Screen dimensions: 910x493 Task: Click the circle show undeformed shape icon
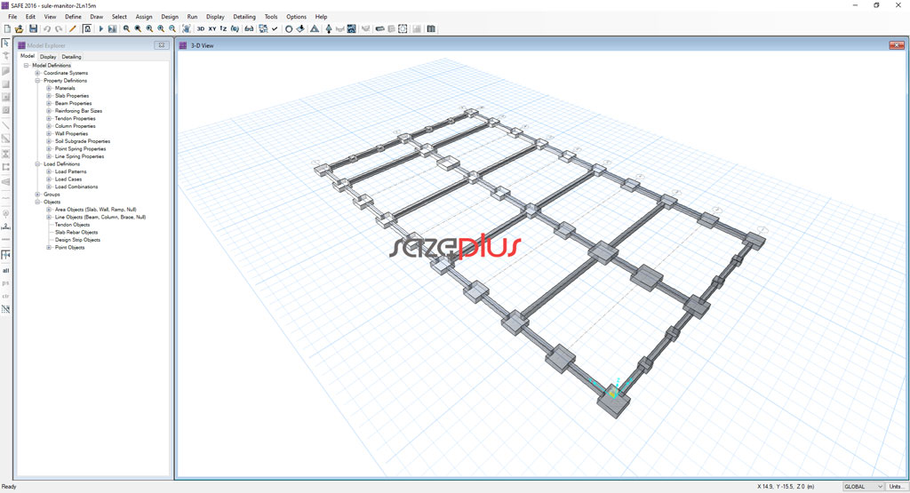pos(289,28)
